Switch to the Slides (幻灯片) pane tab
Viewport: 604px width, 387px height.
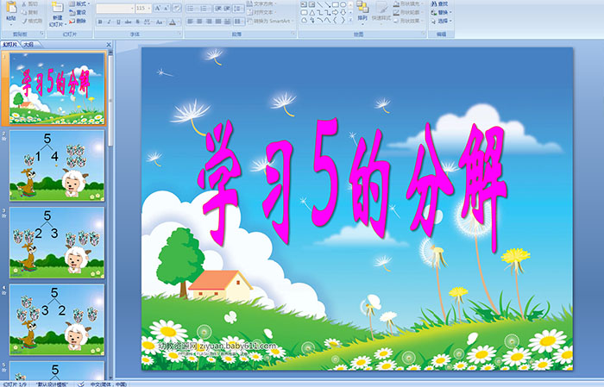(x=10, y=45)
